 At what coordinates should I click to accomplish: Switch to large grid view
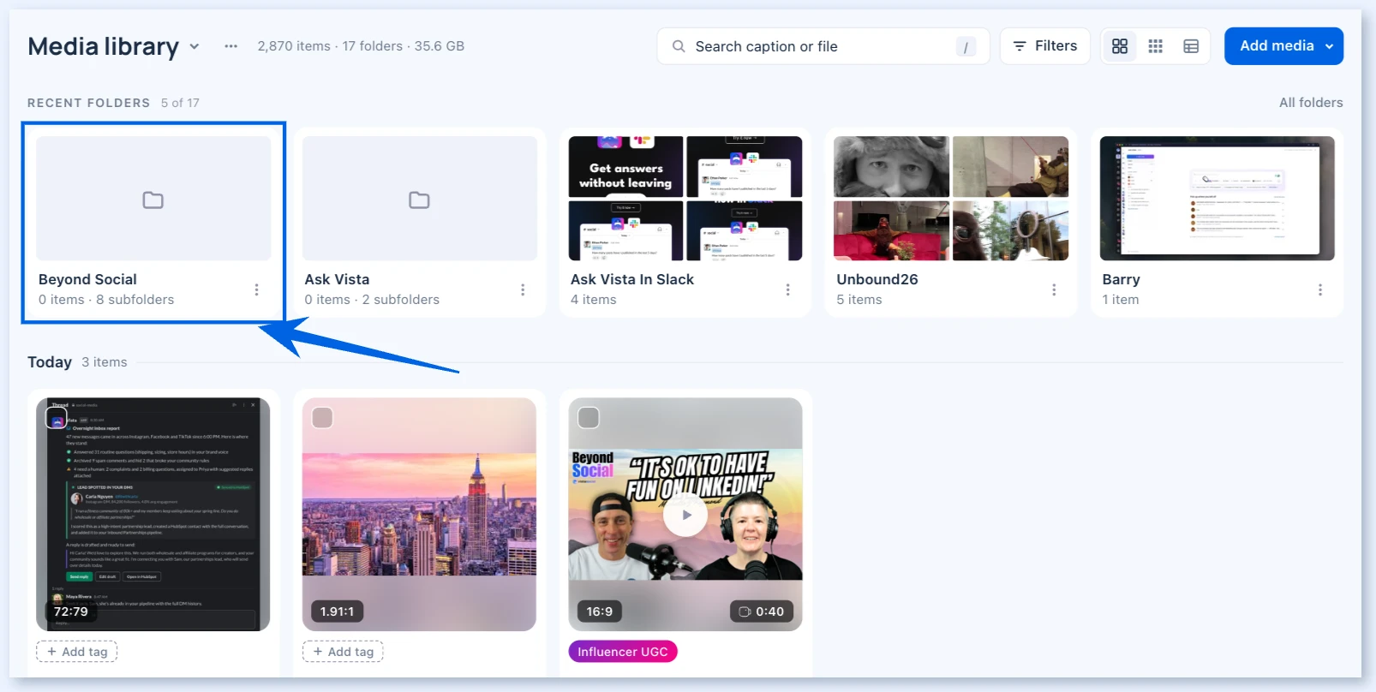1120,46
